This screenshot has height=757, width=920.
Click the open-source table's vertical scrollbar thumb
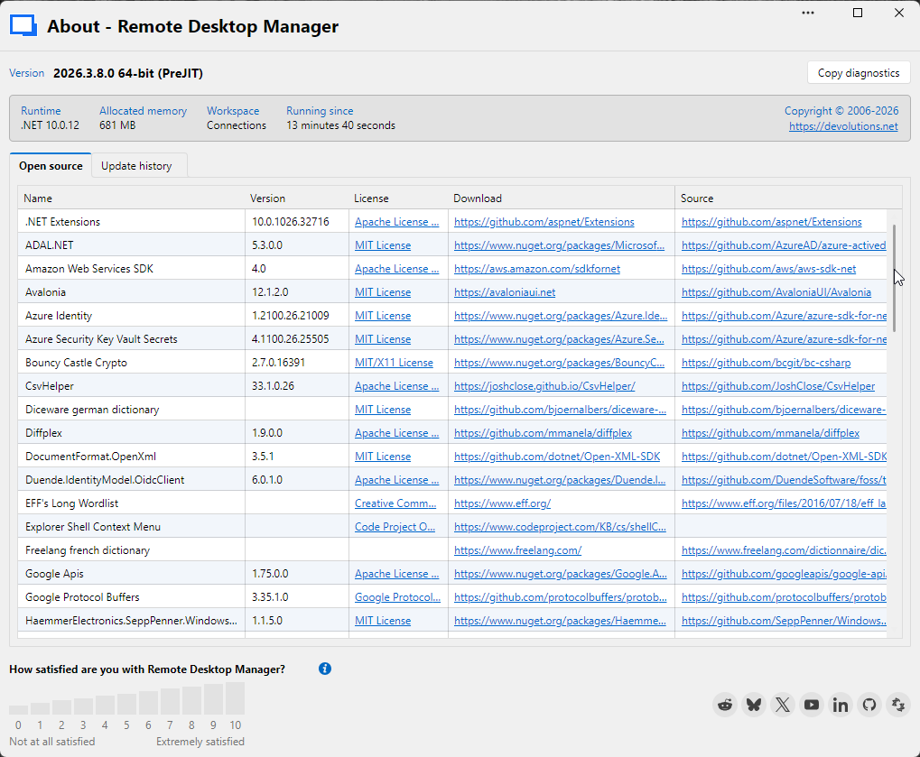pyautogui.click(x=894, y=277)
